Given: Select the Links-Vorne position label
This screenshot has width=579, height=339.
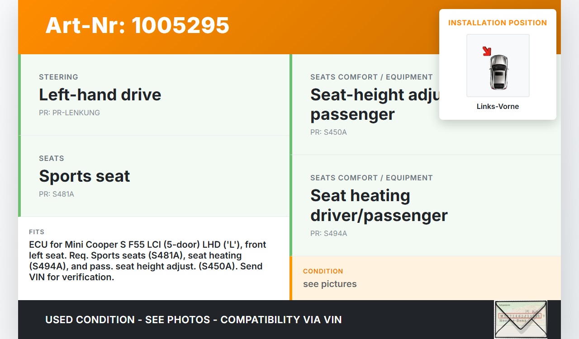Looking at the screenshot, I should click(498, 107).
